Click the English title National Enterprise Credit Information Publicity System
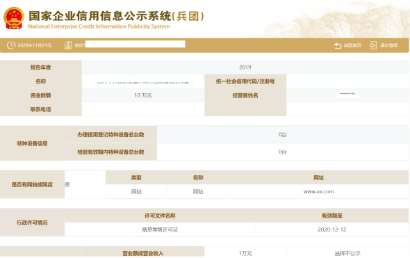The image size is (410, 258). coord(99,26)
